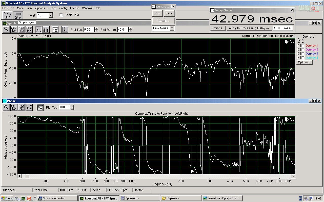
Task: Increase Spectrum Plot Top with up arrow
Action: (x=96, y=28)
